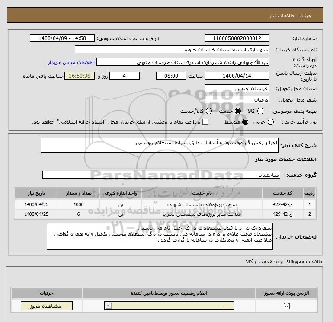Click the buyer organization name field
Image resolution: width=333 pixels, height=322 pixels.
point(172,49)
